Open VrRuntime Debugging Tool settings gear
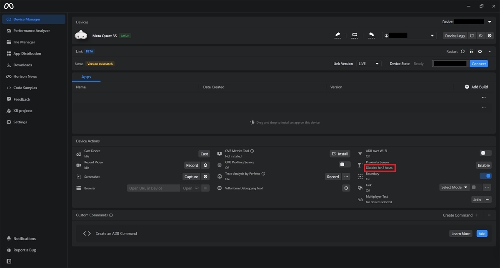 coord(346,188)
